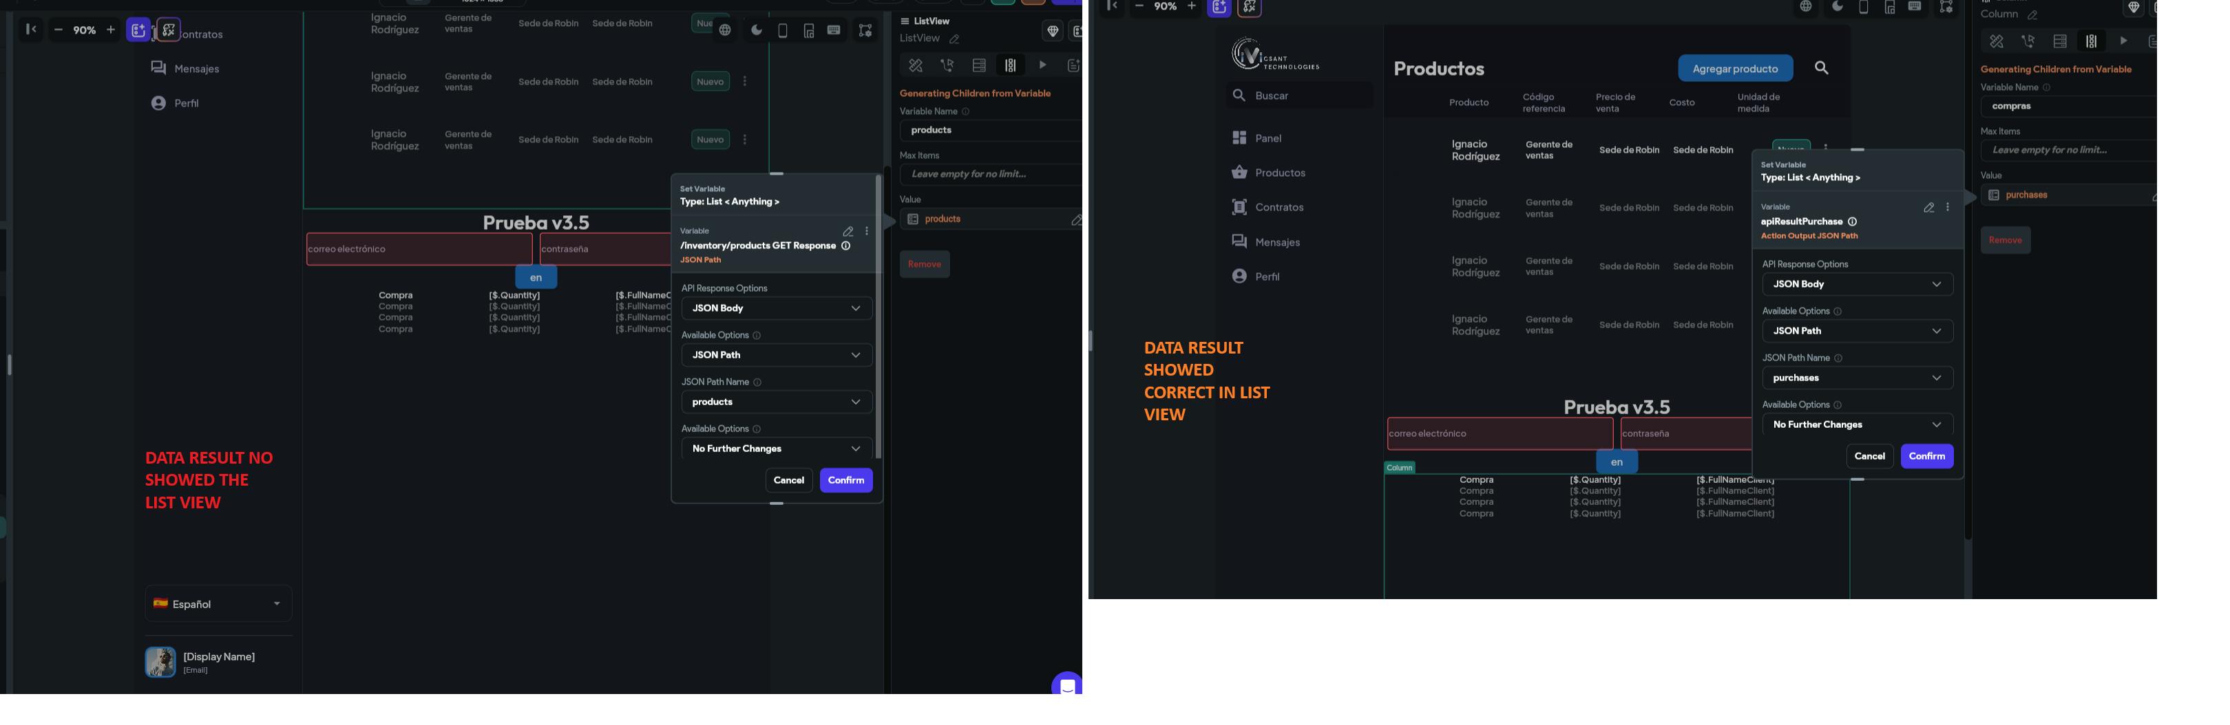Click correo electrónico field in right screenshot
Screen dimensions: 2230x725
tap(1500, 433)
